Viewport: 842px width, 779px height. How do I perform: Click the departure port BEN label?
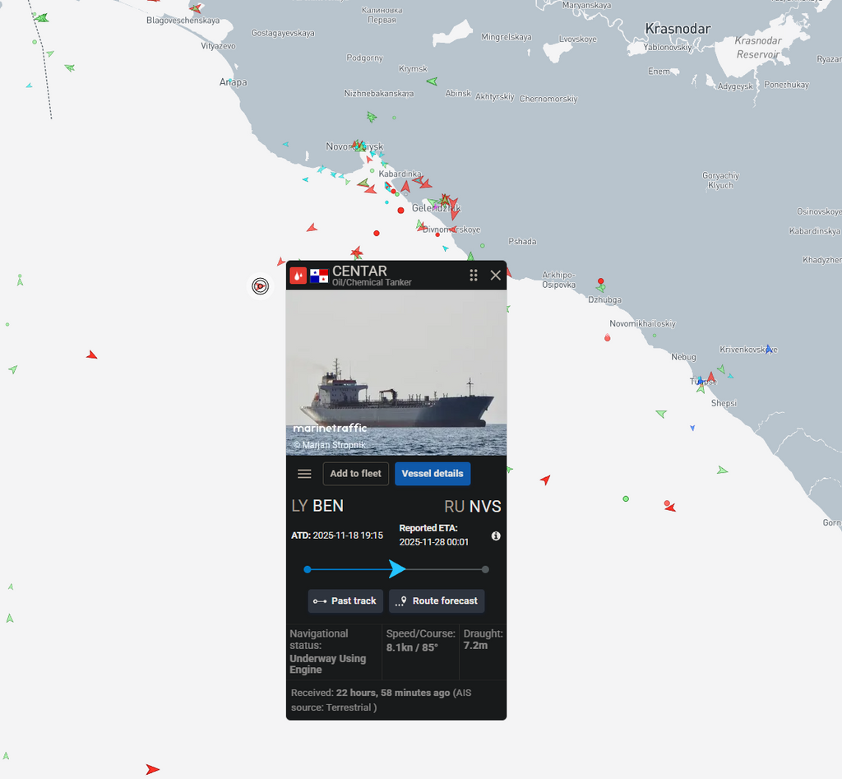pos(327,506)
